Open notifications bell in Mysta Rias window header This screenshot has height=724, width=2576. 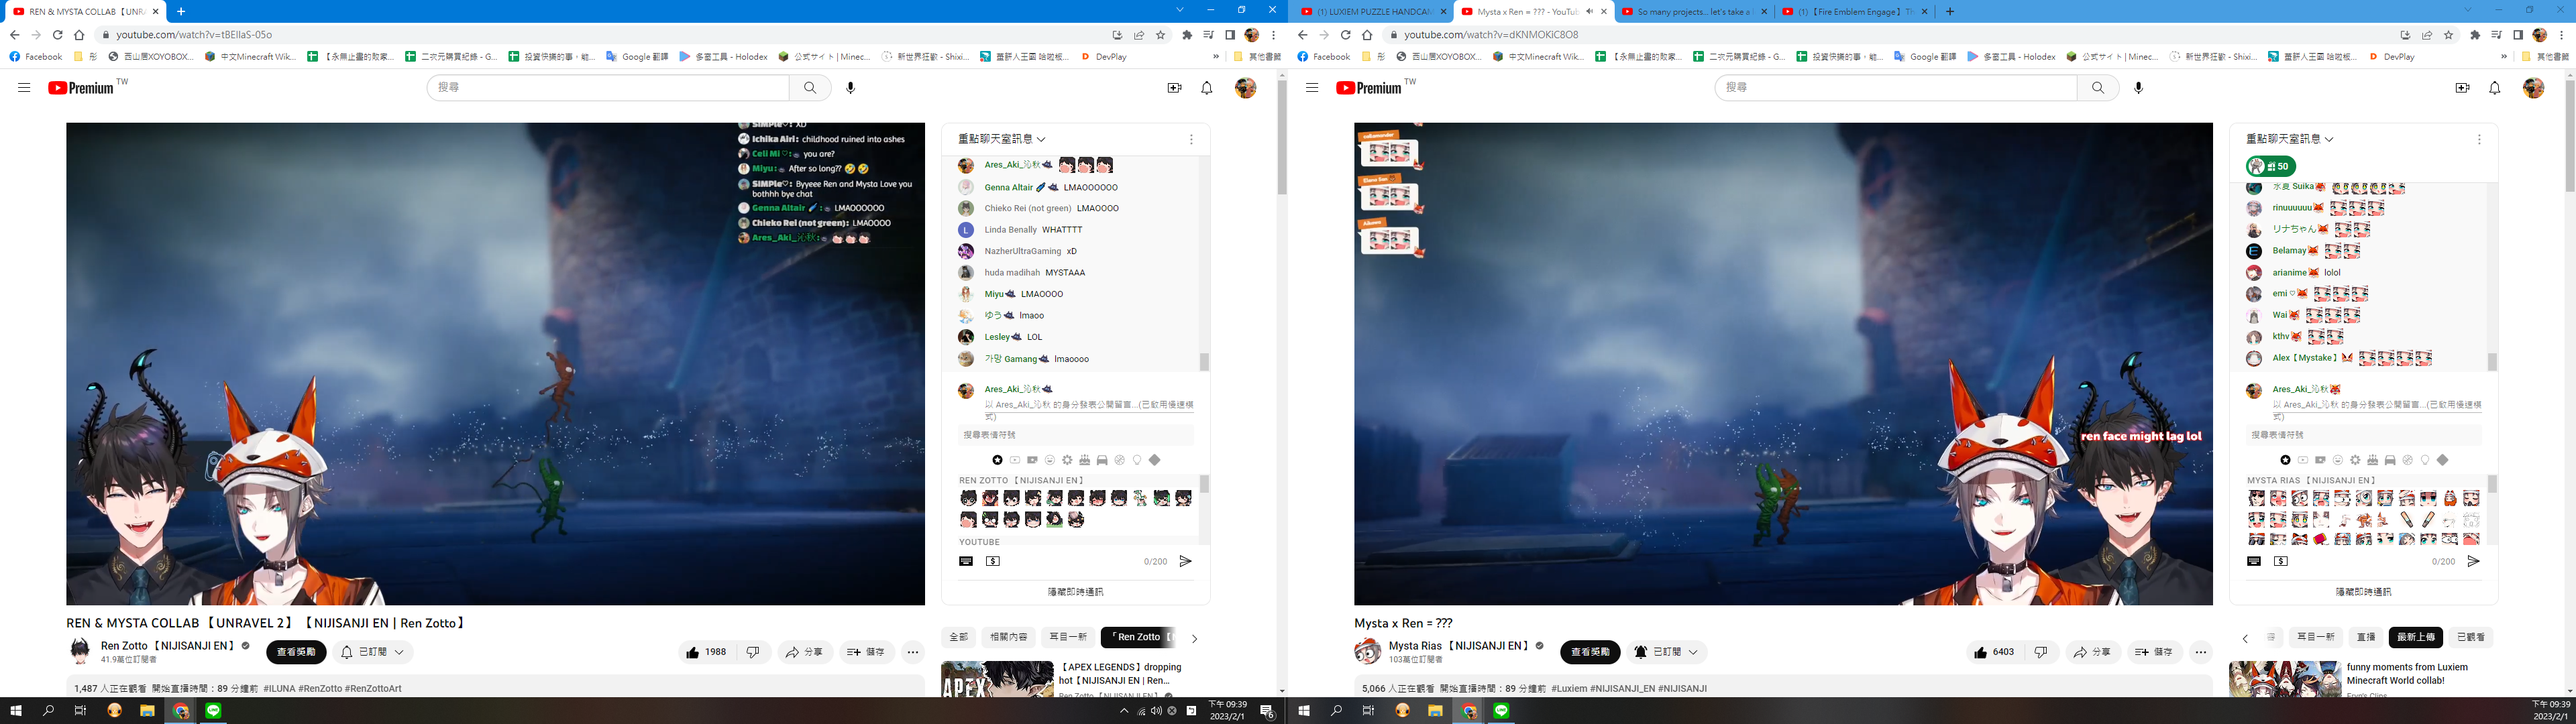[2494, 88]
